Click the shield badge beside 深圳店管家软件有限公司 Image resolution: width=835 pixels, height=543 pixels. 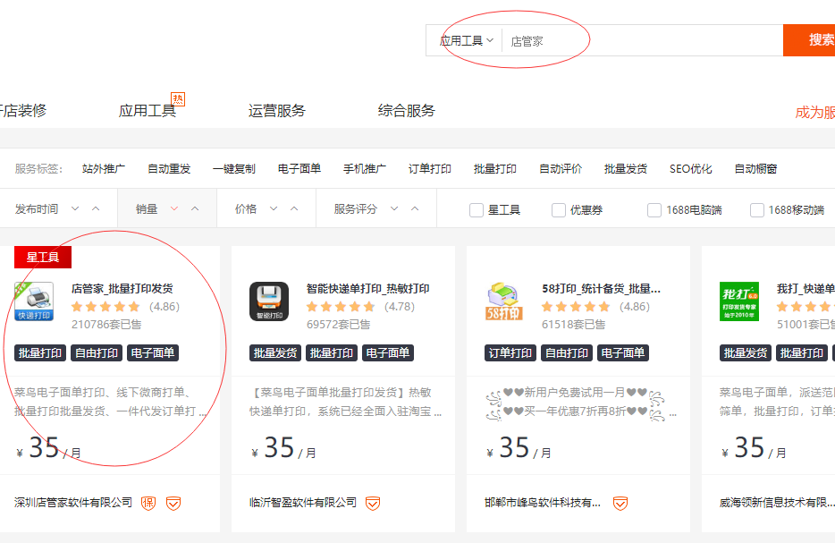tap(173, 503)
